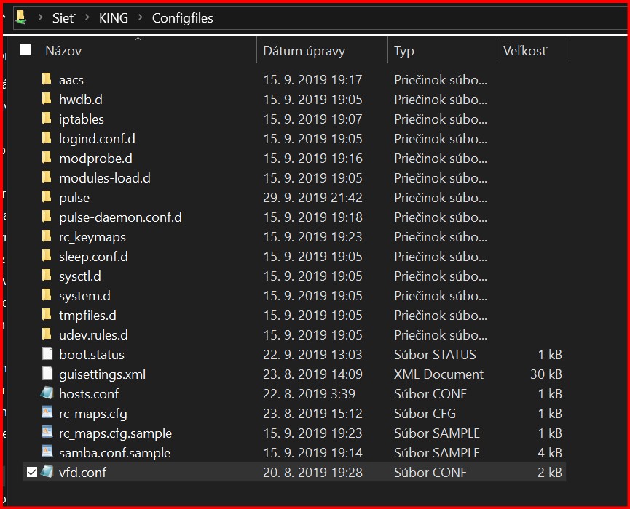Click the aacs folder icon
630x509 pixels.
coord(47,79)
